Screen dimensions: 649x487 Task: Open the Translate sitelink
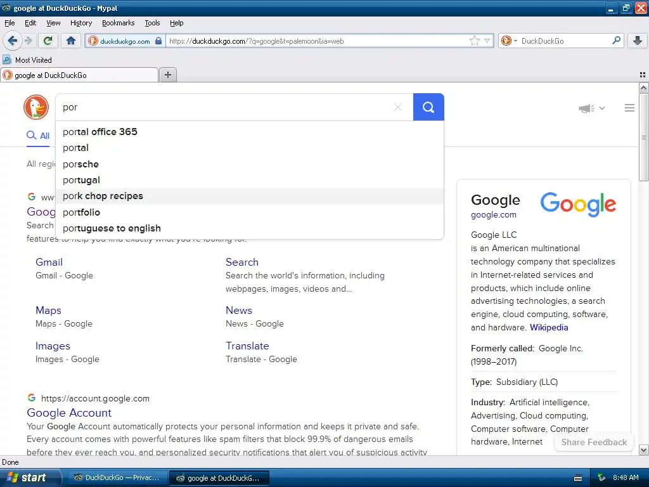pyautogui.click(x=247, y=346)
